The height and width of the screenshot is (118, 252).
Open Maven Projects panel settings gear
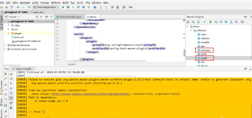(x=246, y=17)
